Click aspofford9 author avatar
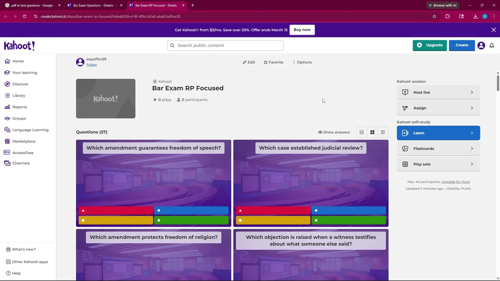 [80, 62]
